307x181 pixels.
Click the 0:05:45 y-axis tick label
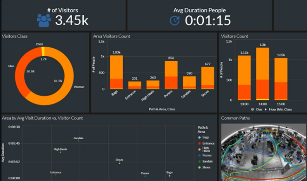pyautogui.click(x=14, y=143)
